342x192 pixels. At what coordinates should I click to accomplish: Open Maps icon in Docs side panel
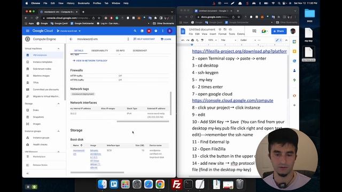click(294, 80)
